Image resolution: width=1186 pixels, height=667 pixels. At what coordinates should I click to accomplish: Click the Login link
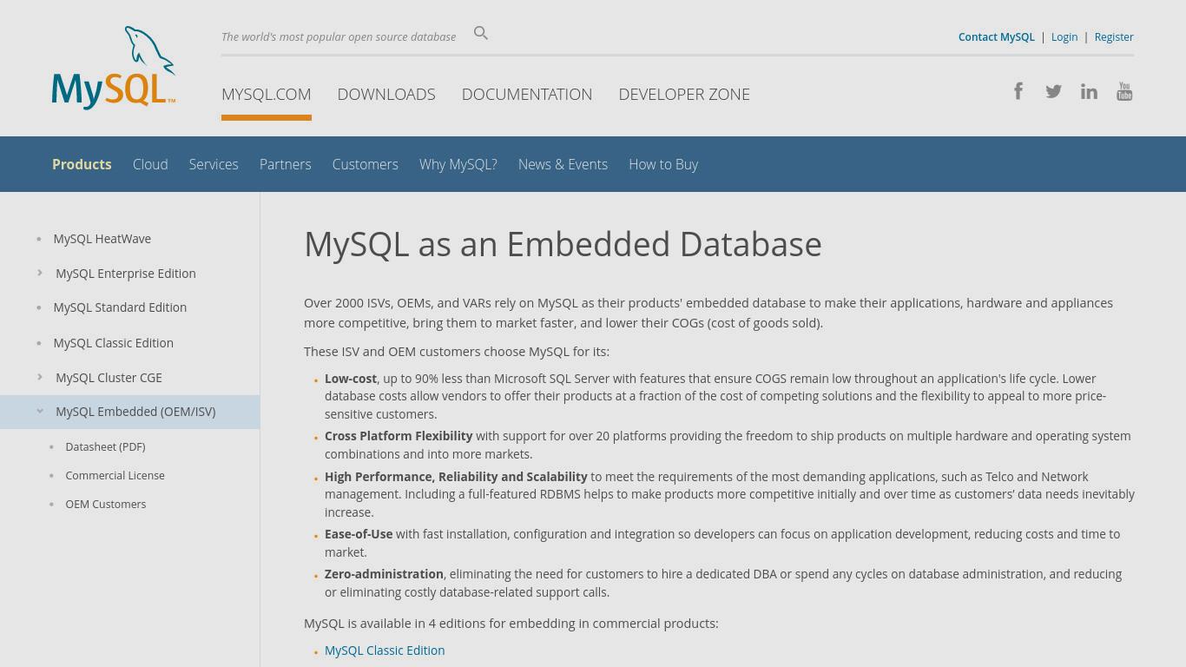coord(1064,36)
